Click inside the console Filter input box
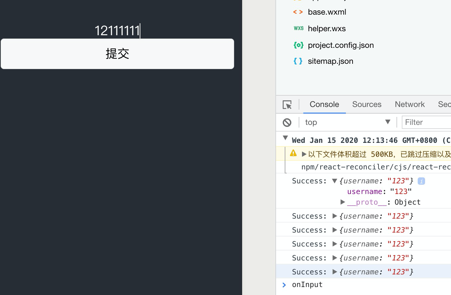Image resolution: width=451 pixels, height=295 pixels. coord(426,122)
